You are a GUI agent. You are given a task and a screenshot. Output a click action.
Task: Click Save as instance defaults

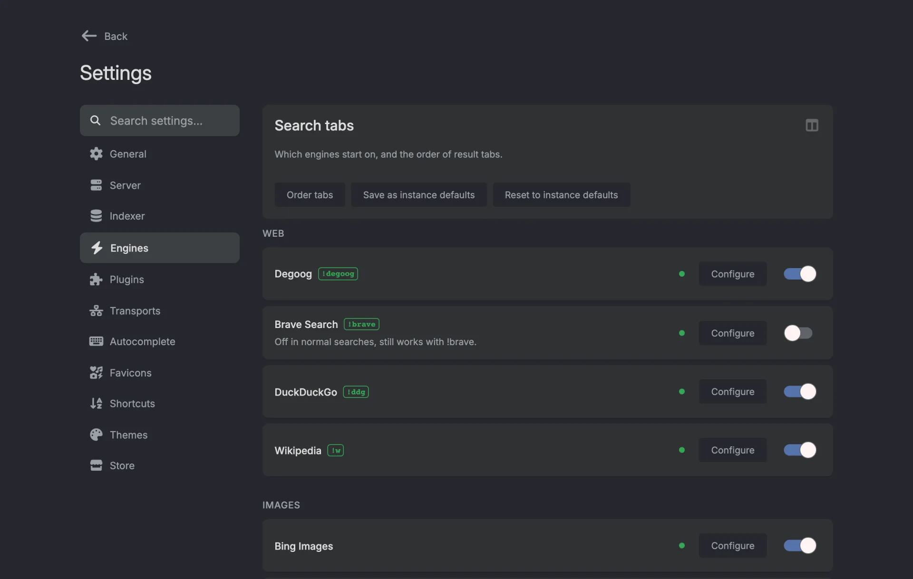click(x=418, y=194)
